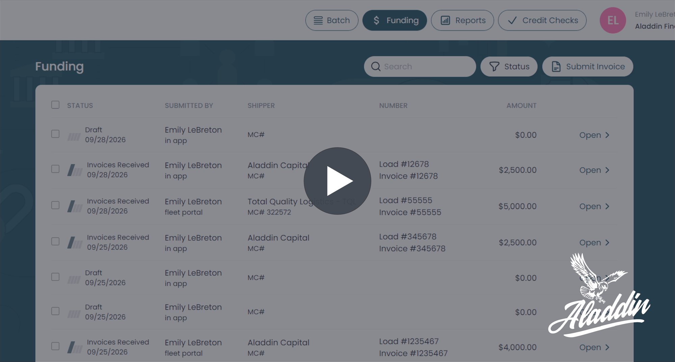Viewport: 675px width, 362px height.
Task: Click the MC# 322572 text
Action: [x=269, y=212]
